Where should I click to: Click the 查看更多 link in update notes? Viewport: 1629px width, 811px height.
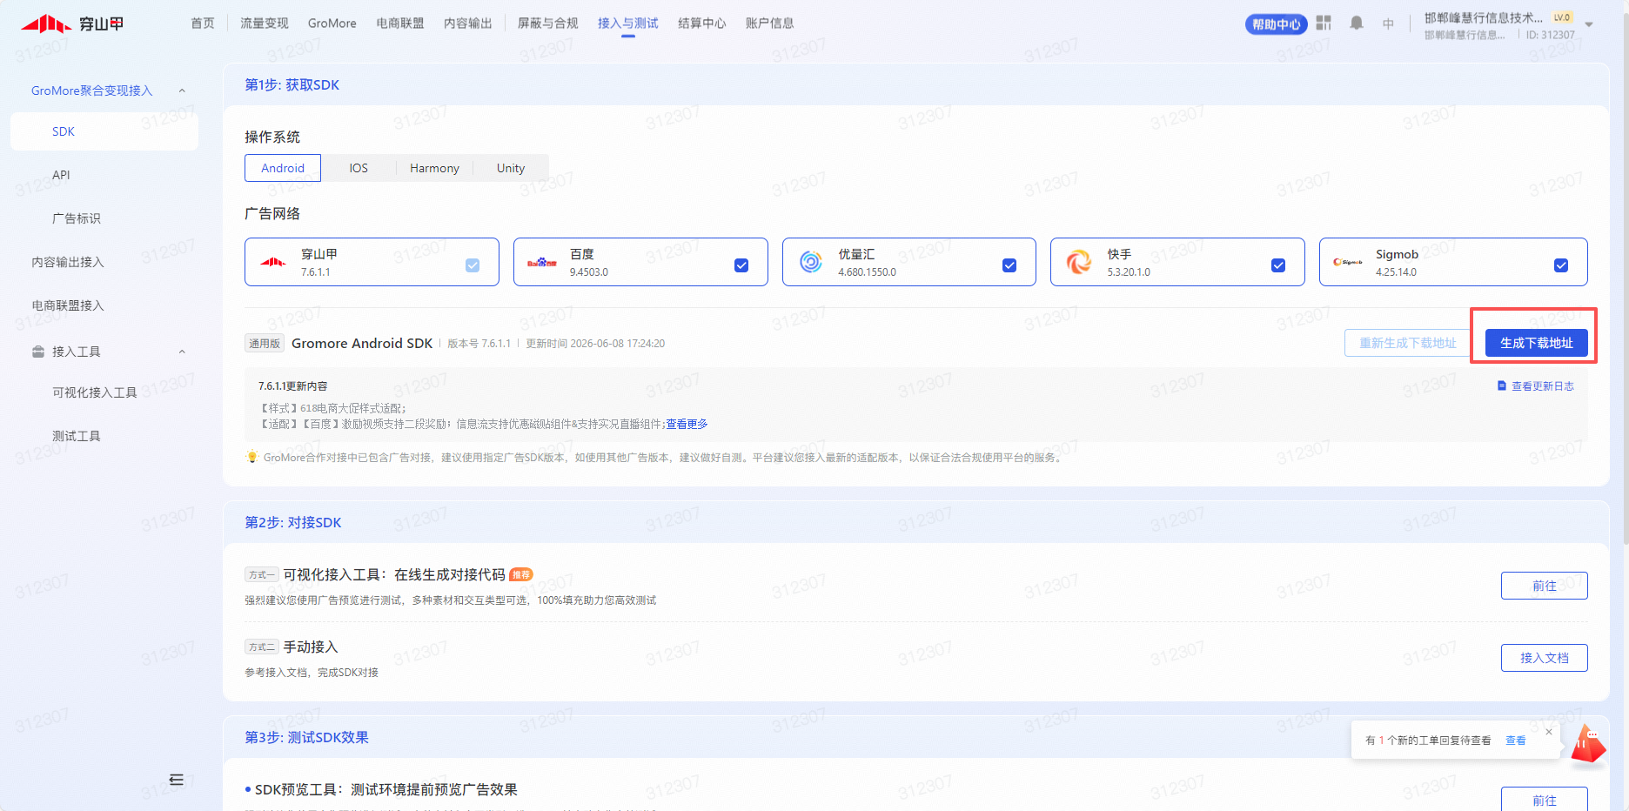click(x=687, y=424)
